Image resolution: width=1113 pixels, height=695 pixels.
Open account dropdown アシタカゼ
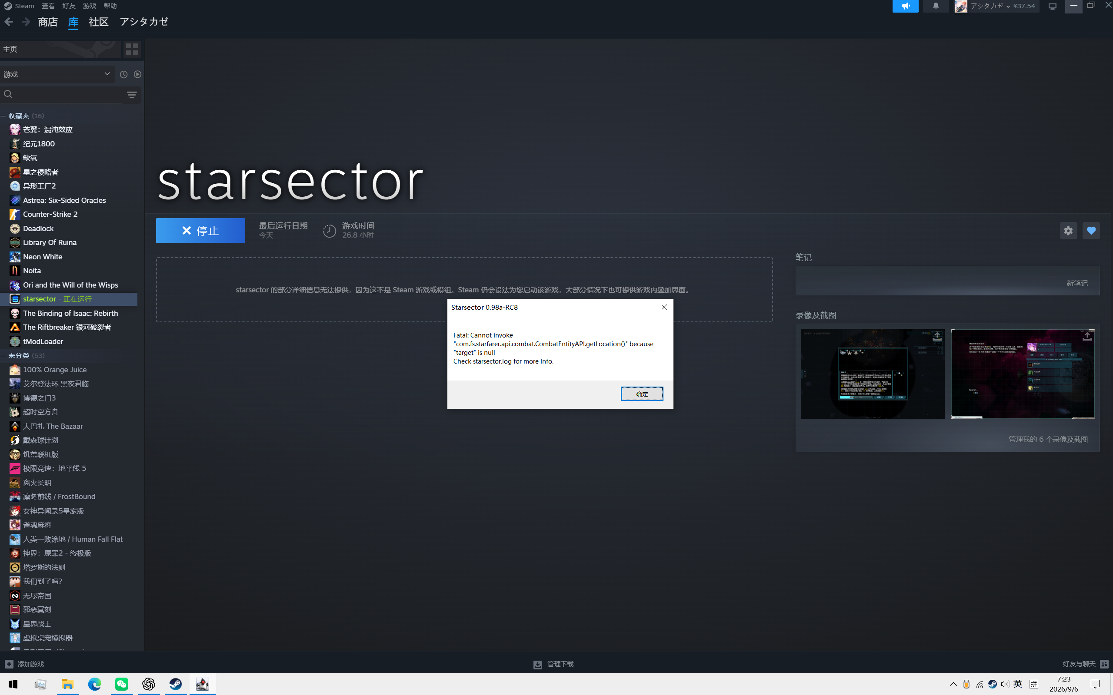coord(996,6)
